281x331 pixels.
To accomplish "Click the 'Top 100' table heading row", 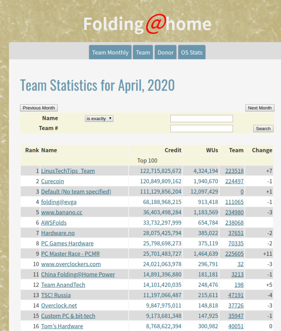I will point(147,161).
